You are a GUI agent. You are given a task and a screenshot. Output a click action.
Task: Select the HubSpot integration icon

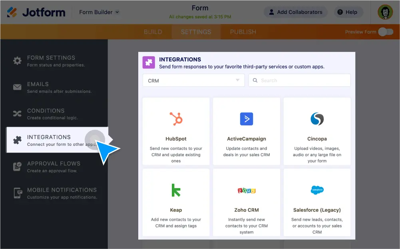coord(176,119)
